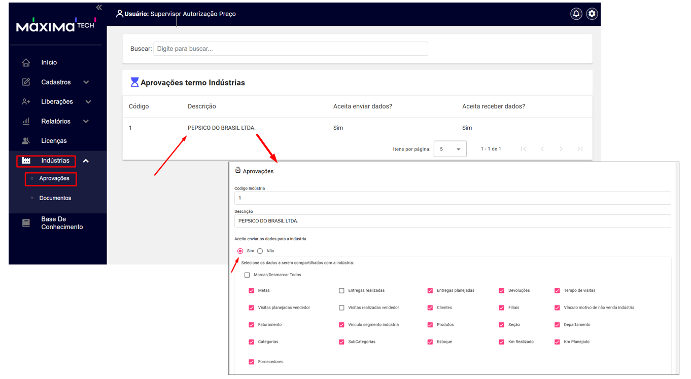
Task: Open the Itens por página dropdown
Action: coord(450,149)
